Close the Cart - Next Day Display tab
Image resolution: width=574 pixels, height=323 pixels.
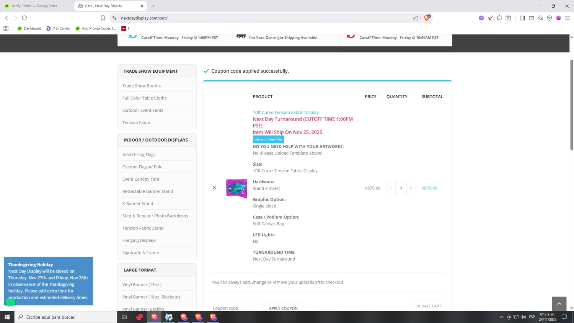click(142, 6)
